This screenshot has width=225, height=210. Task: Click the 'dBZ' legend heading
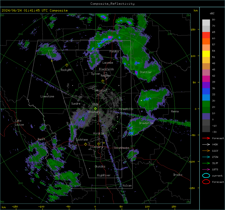click(212, 13)
